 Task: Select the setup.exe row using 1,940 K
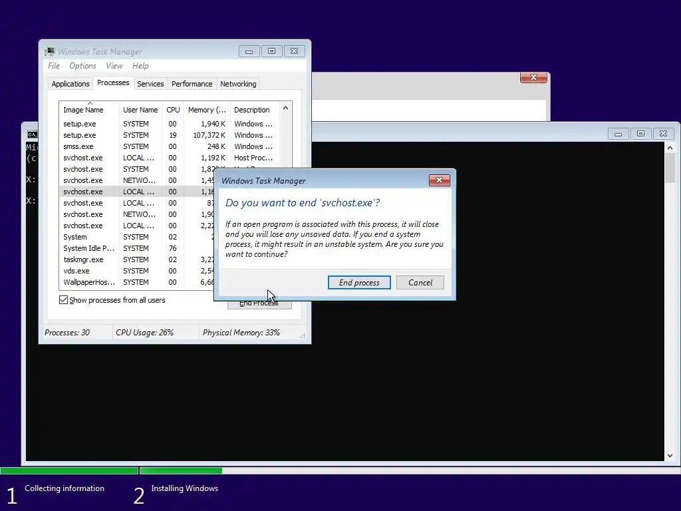coord(170,124)
